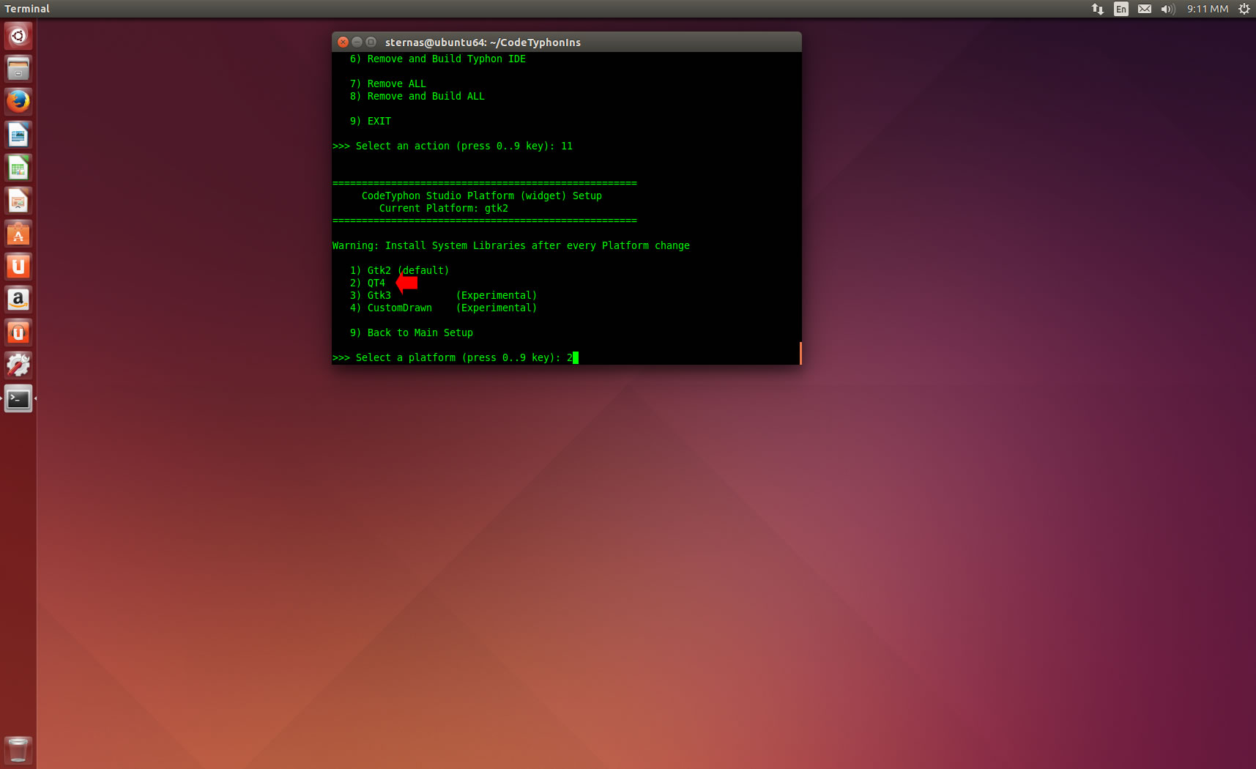
Task: Click '3) Gtk3' experimental line
Action: (x=443, y=295)
